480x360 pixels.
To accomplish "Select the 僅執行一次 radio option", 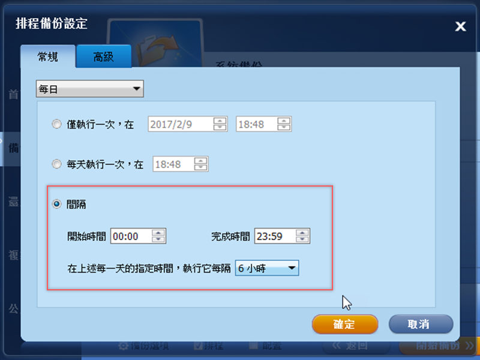I will 56,124.
